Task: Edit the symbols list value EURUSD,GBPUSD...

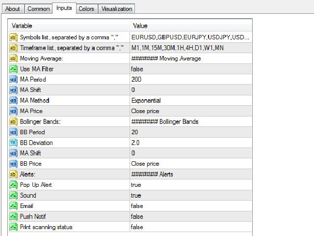Action: click(x=191, y=37)
